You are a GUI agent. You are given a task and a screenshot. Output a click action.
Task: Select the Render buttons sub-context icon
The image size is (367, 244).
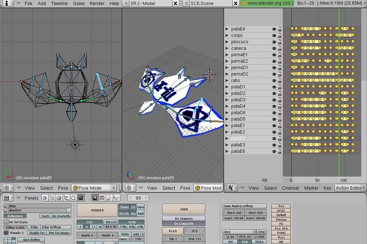tap(95, 198)
